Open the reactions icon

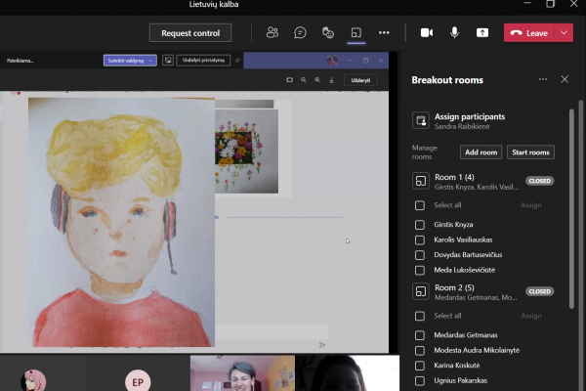(x=328, y=33)
